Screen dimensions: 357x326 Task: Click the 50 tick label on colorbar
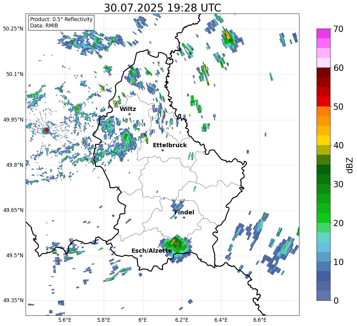pos(338,106)
